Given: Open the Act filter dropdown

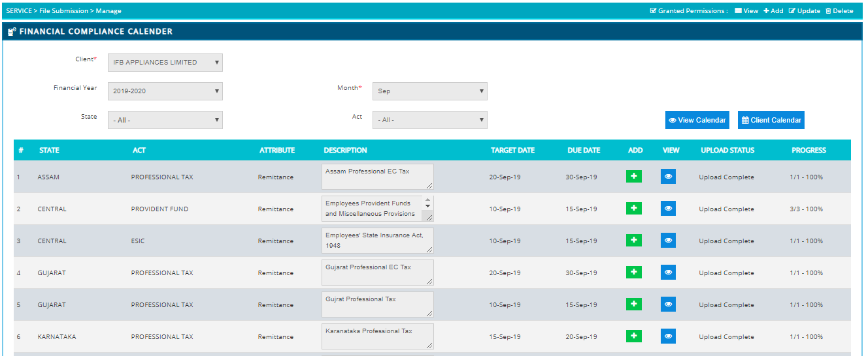Looking at the screenshot, I should [429, 120].
